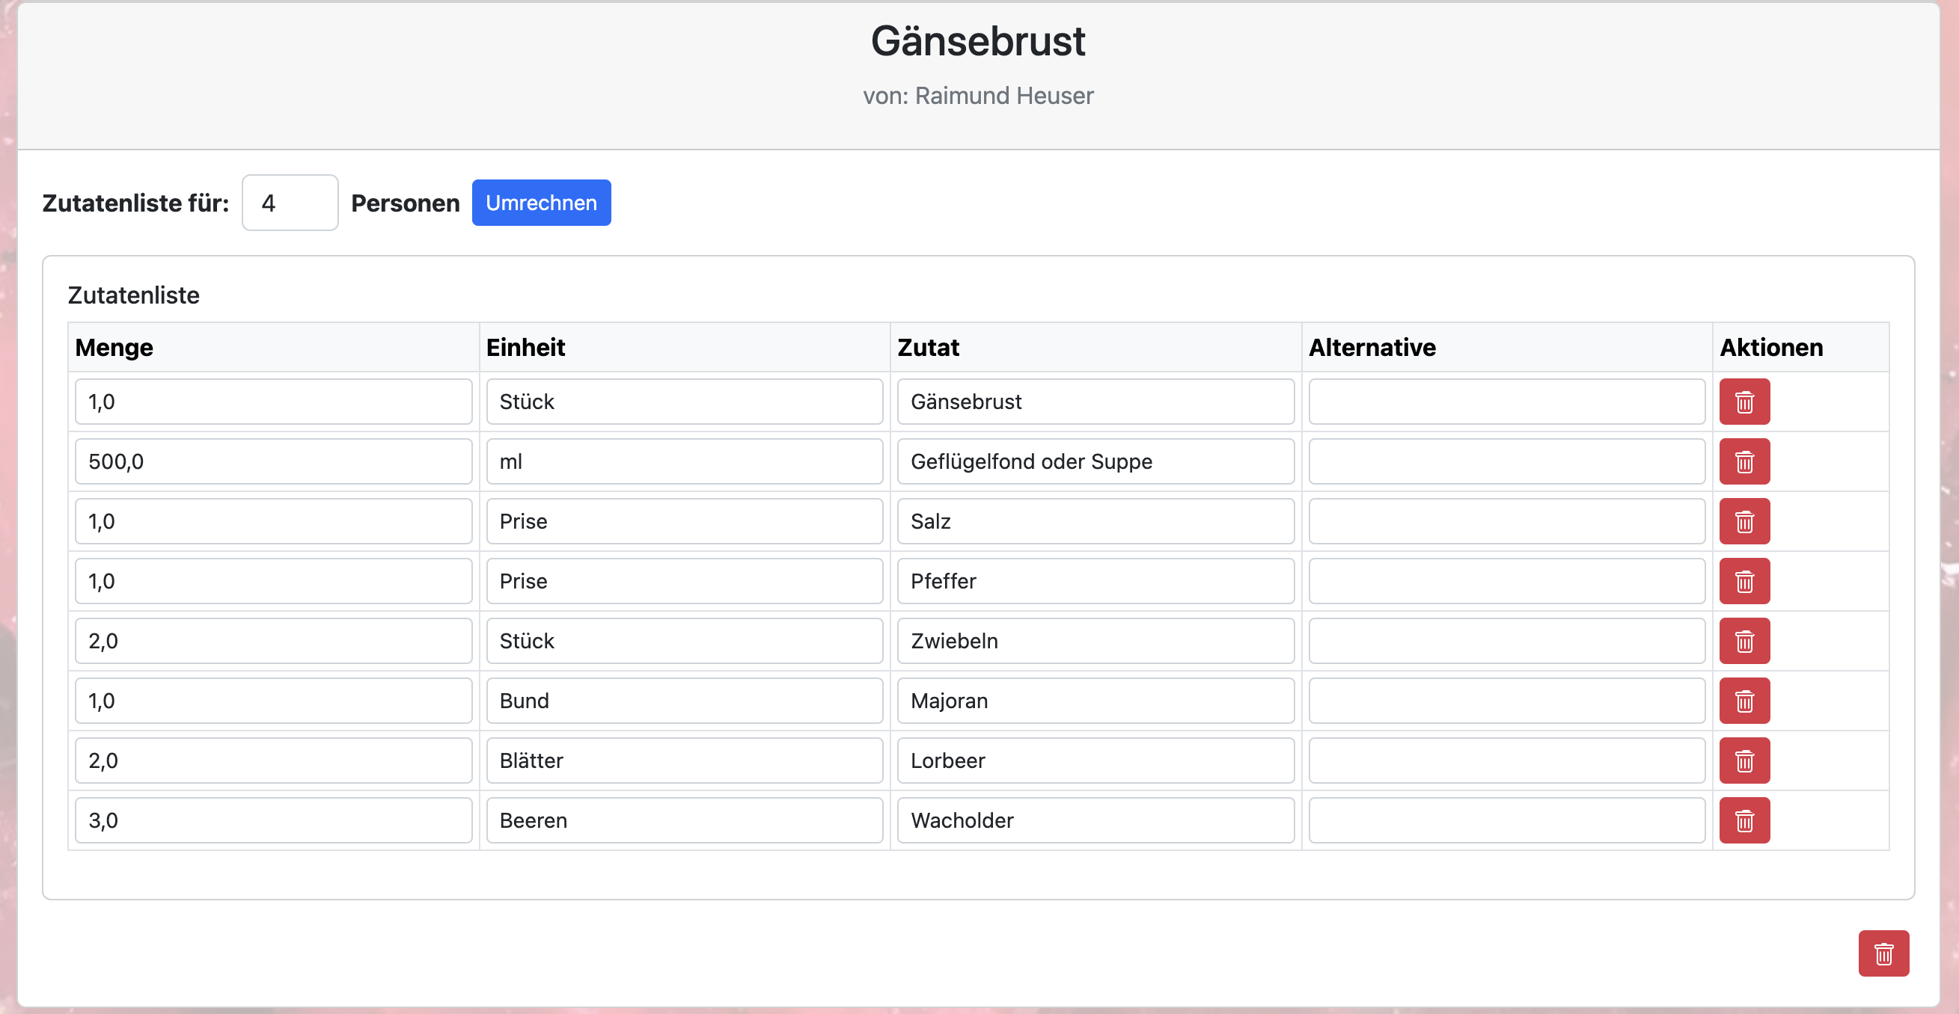Remove the Lorbeer ingredient row
Image resolution: width=1959 pixels, height=1014 pixels.
pyautogui.click(x=1743, y=761)
